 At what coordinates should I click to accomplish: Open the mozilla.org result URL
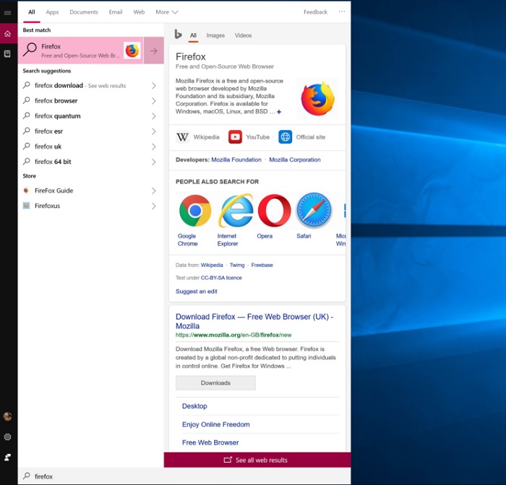pyautogui.click(x=233, y=335)
